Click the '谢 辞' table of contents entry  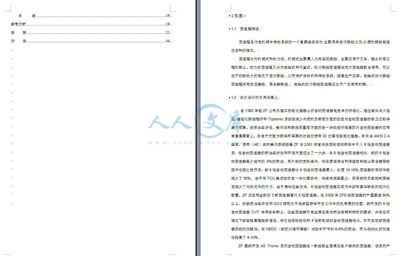(x=91, y=33)
